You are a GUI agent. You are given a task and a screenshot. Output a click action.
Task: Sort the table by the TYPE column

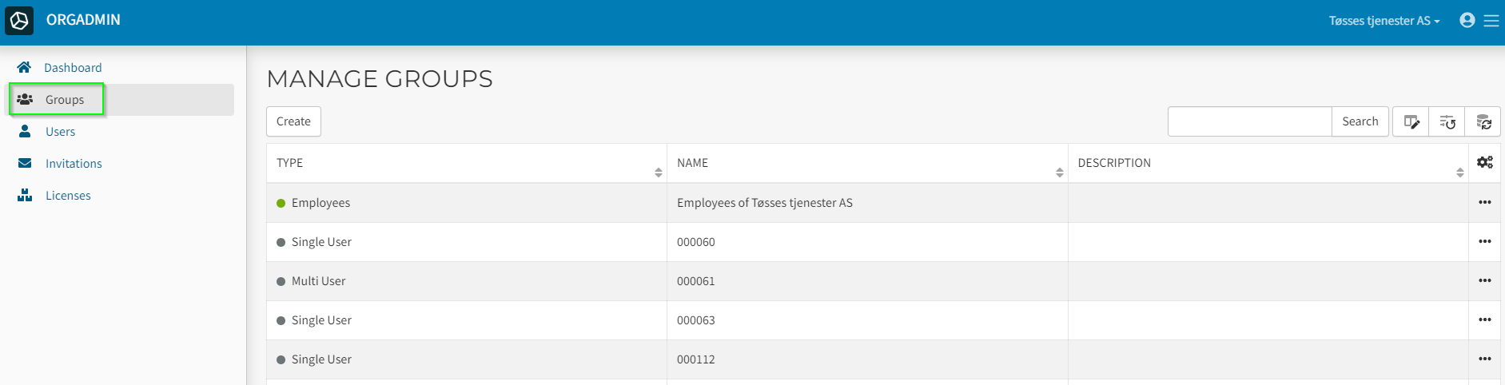[658, 173]
